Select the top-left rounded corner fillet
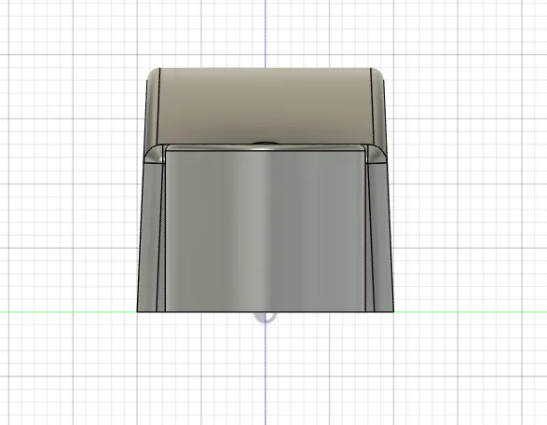Image resolution: width=547 pixels, height=425 pixels. pyautogui.click(x=153, y=75)
